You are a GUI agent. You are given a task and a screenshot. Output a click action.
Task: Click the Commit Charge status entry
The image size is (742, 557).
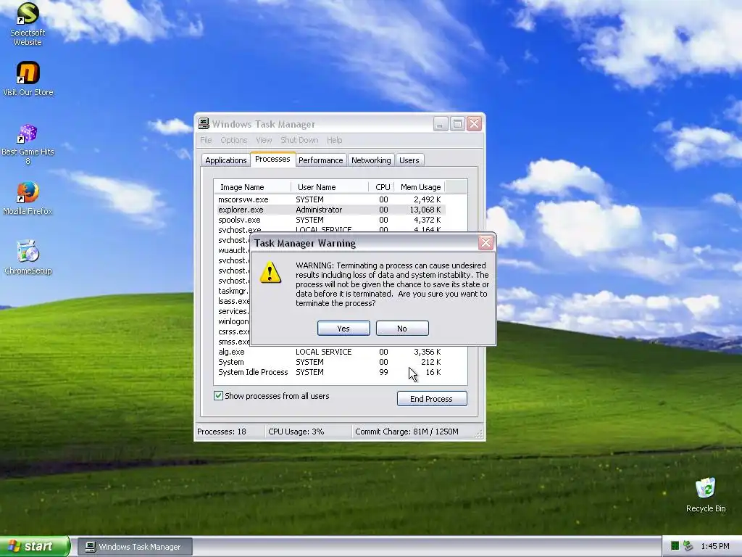(x=407, y=432)
